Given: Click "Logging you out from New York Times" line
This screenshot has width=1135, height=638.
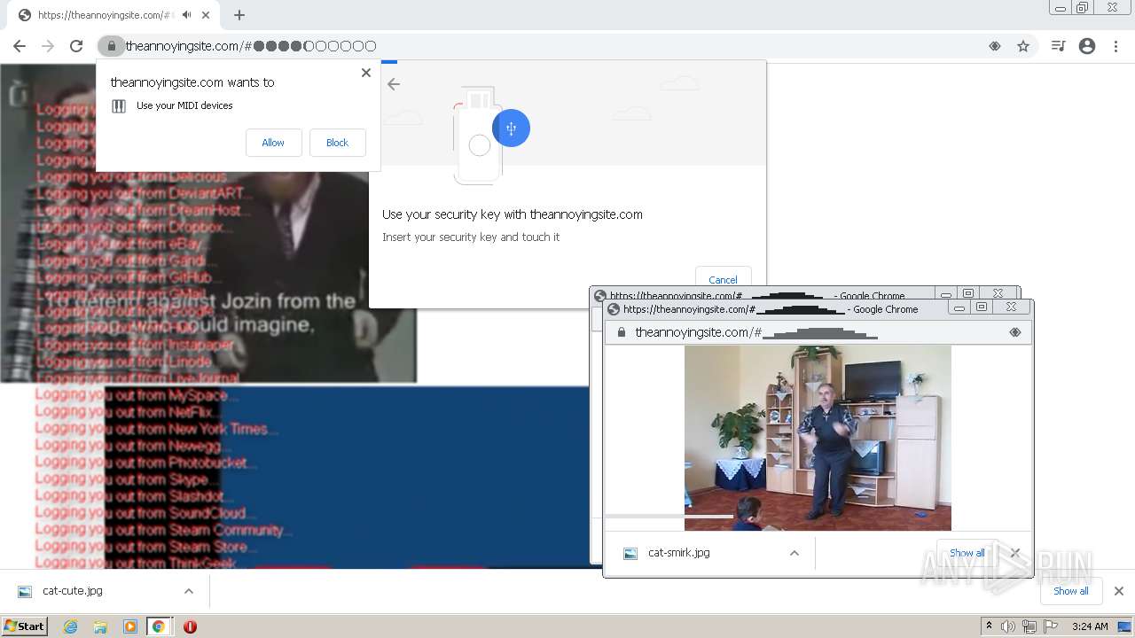Looking at the screenshot, I should point(156,429).
